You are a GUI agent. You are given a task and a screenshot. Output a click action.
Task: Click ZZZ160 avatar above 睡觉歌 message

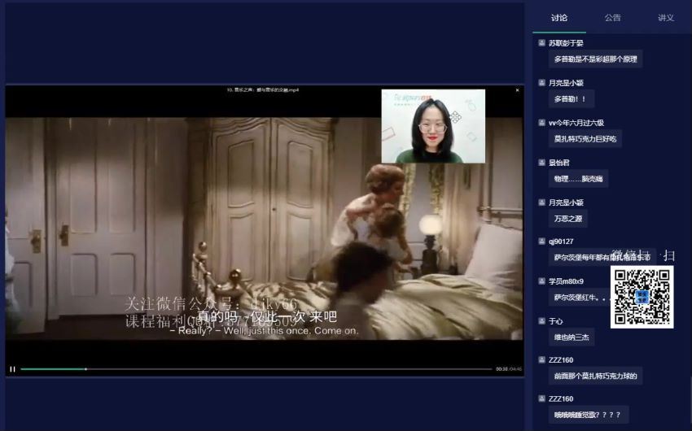tap(541, 398)
